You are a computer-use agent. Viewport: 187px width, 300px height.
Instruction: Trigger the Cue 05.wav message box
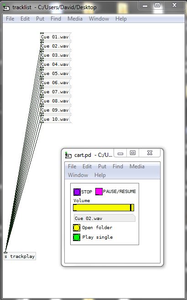coord(56,74)
